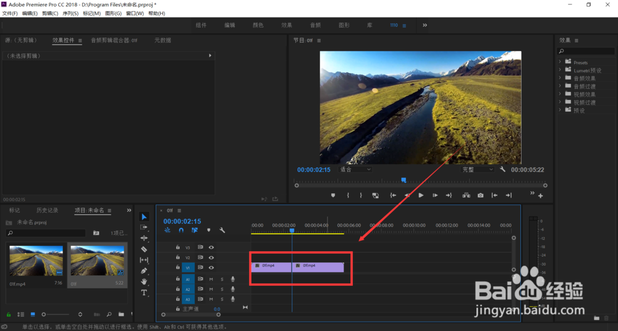The image size is (618, 331).
Task: Step forward one frame
Action: pos(434,195)
